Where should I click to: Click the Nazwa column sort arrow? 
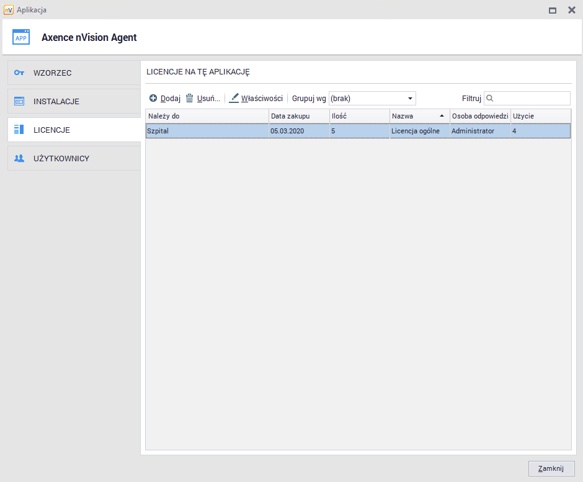click(x=442, y=116)
